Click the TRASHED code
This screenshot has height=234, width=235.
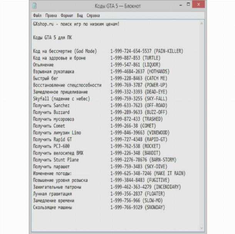136,119
